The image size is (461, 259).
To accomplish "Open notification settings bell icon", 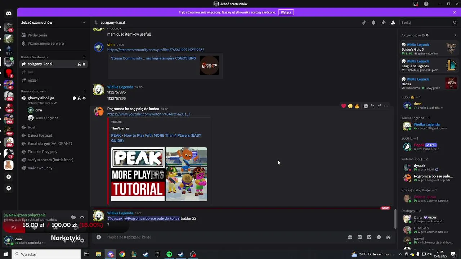I will pos(373,22).
